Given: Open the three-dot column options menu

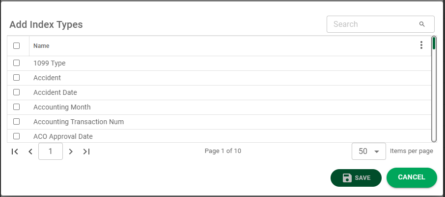Looking at the screenshot, I should click(x=421, y=45).
